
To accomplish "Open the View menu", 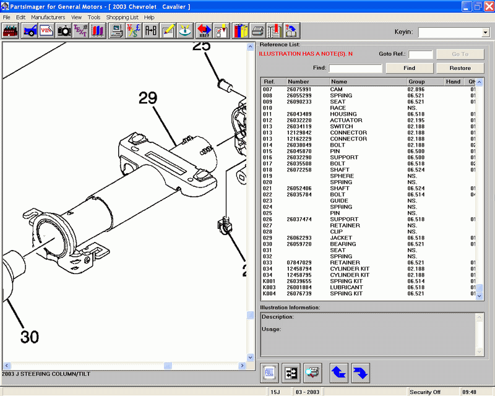I will coord(76,17).
